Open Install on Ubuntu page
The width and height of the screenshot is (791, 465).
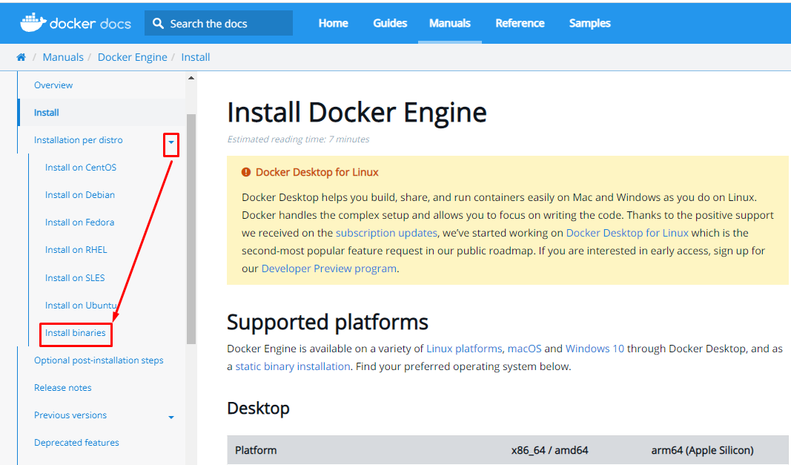pyautogui.click(x=79, y=305)
